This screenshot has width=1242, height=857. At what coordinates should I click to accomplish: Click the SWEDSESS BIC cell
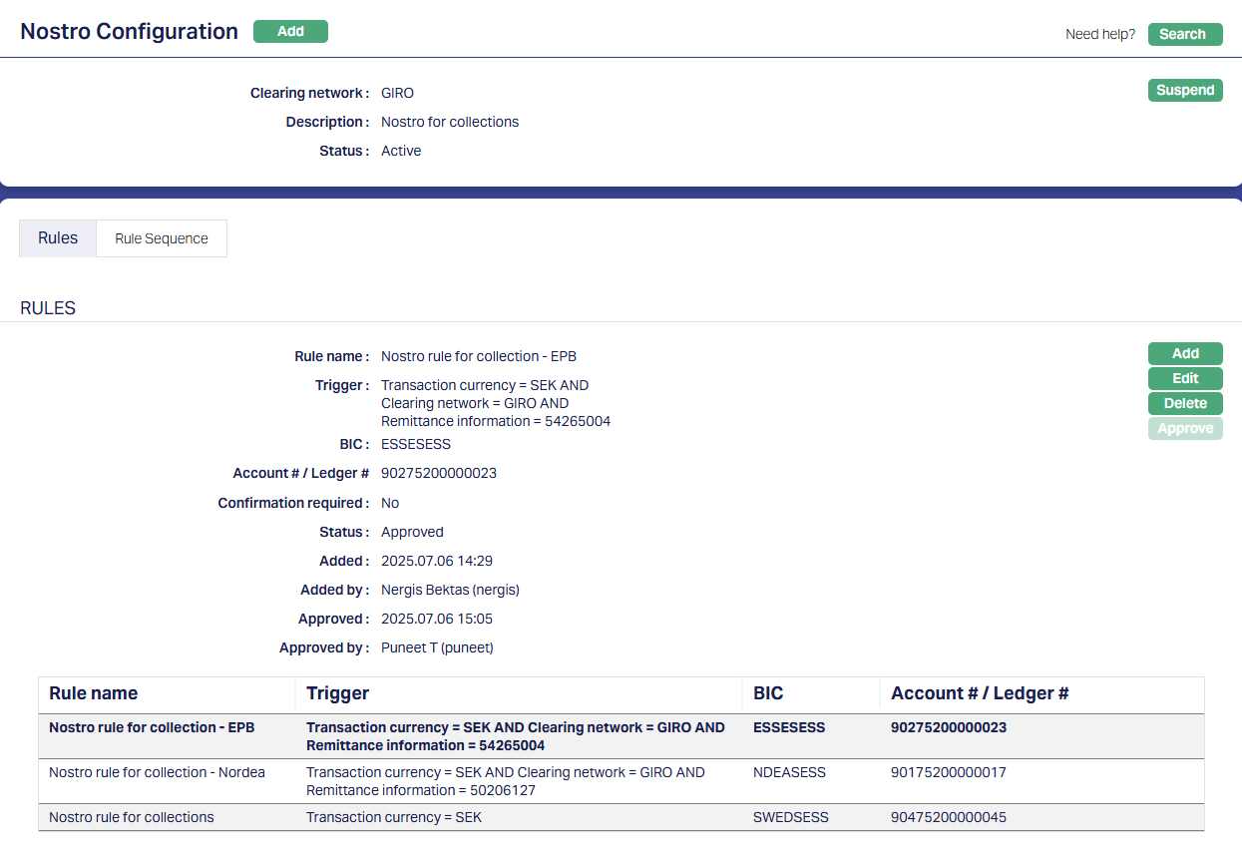pyautogui.click(x=790, y=817)
